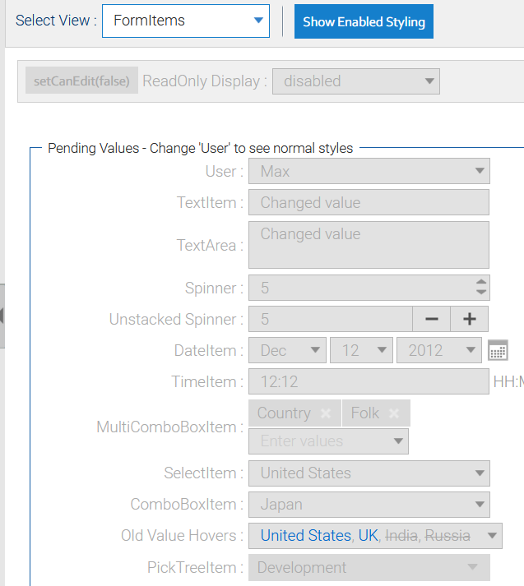Remove the Country chip in MultiComboBoxItem
Screen dimensions: 524x586
[326, 413]
